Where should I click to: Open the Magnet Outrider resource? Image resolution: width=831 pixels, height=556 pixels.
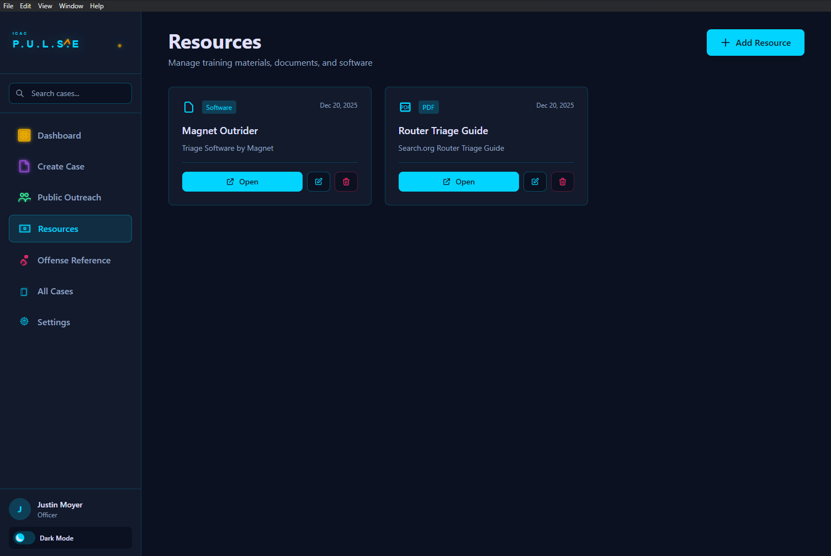tap(242, 182)
